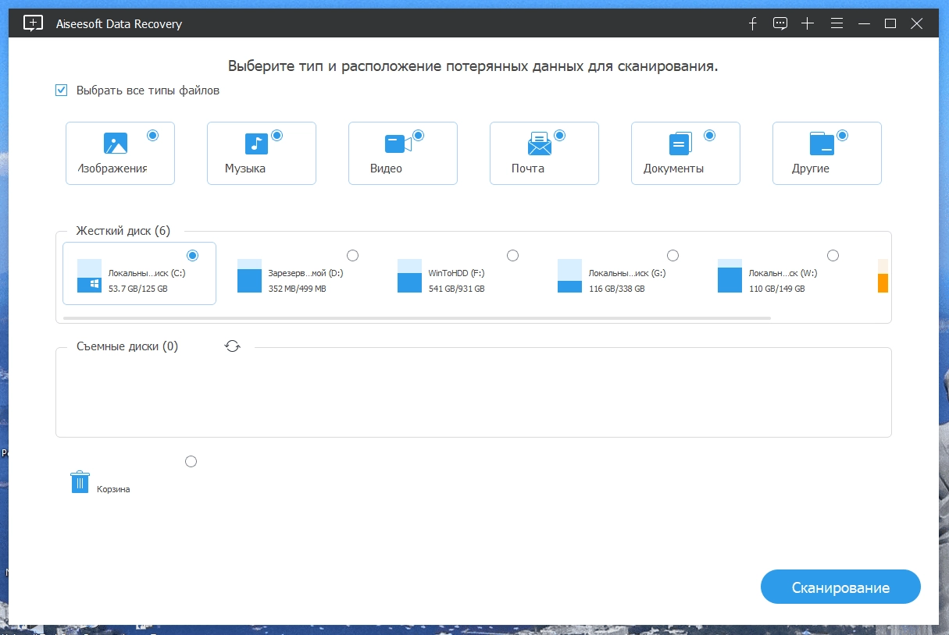The width and height of the screenshot is (949, 635).
Task: Click the Documents file icon
Action: coord(680,144)
